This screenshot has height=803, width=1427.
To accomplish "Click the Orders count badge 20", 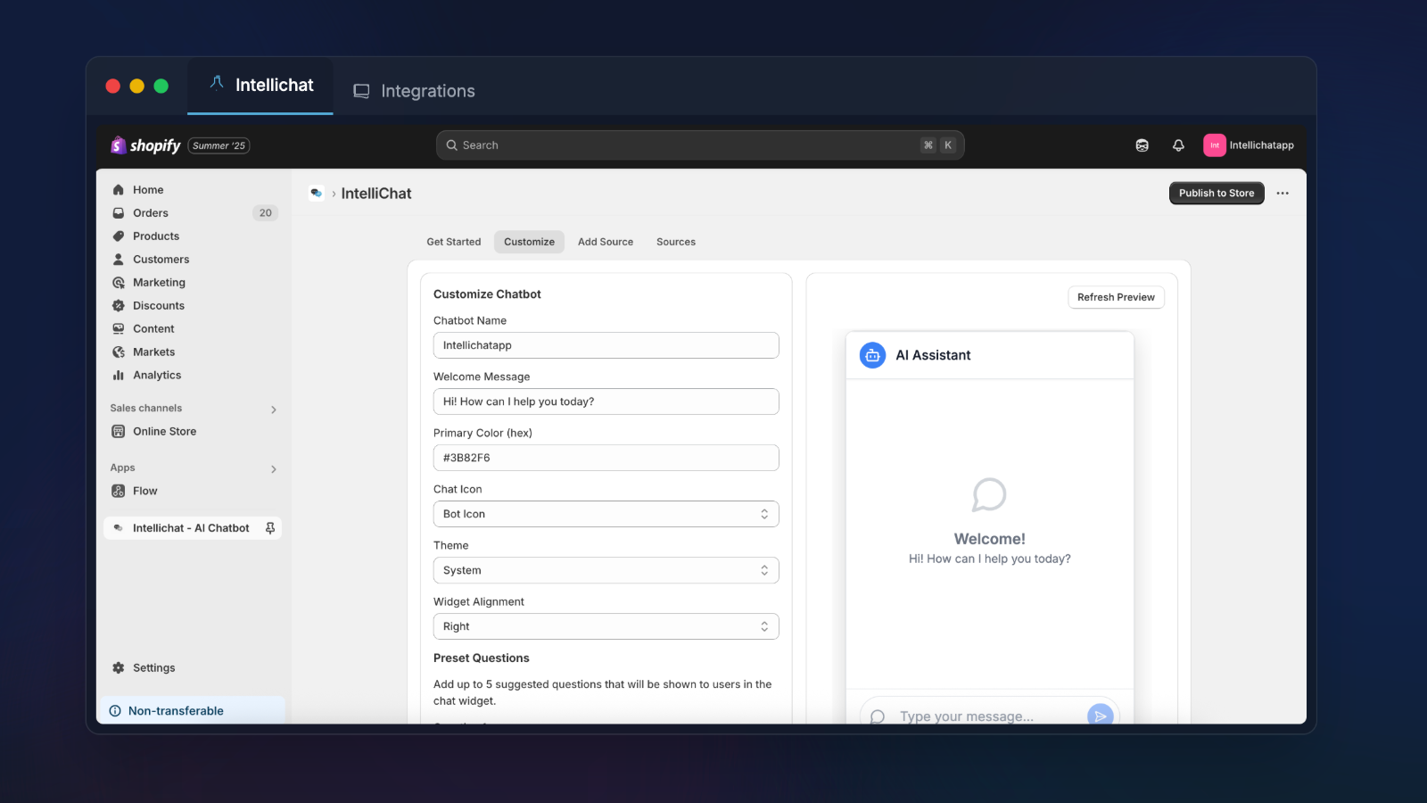I will (266, 213).
